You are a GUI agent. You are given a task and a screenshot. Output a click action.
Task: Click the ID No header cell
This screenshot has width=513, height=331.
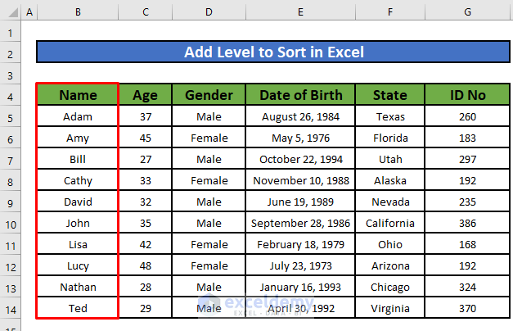[467, 95]
